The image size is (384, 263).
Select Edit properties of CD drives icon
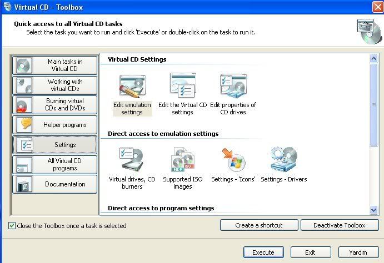point(233,85)
